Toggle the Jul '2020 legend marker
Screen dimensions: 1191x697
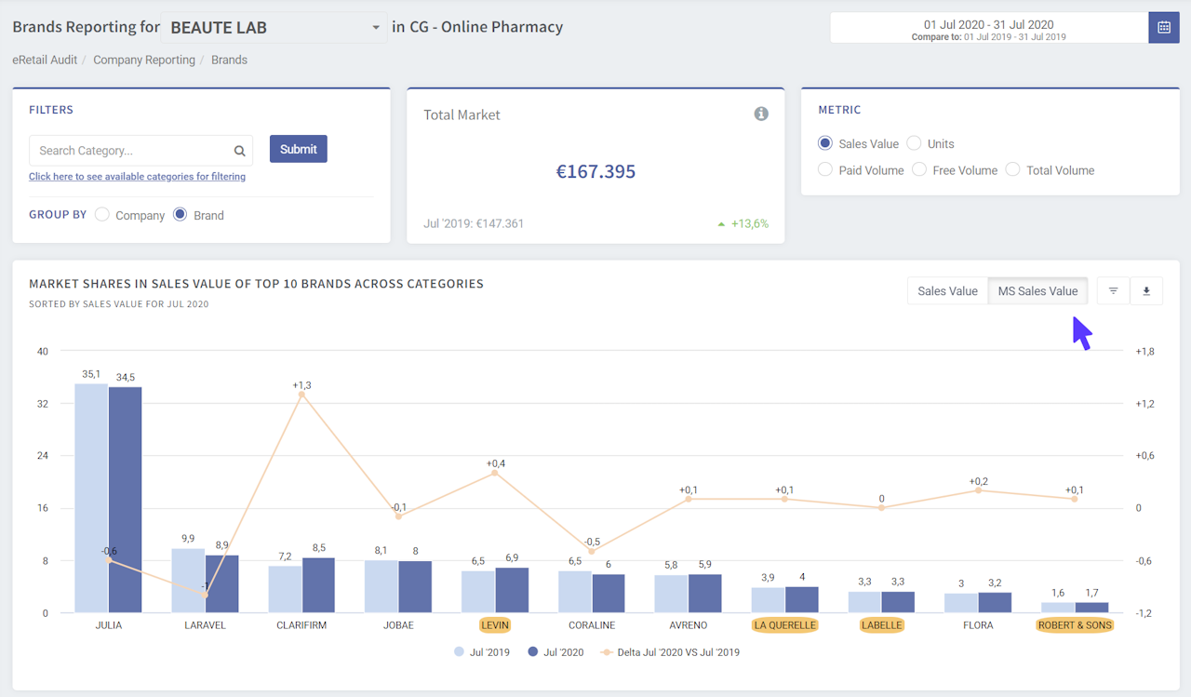point(533,652)
